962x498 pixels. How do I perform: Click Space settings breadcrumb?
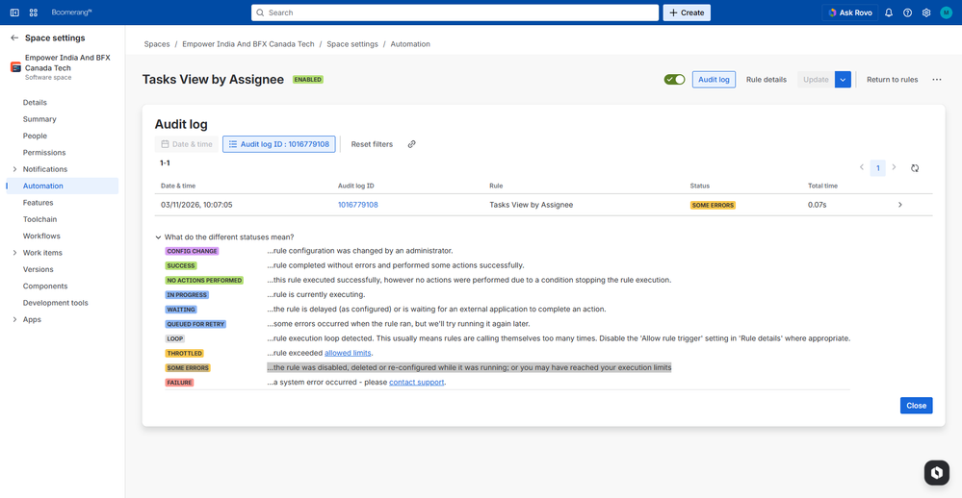pos(352,44)
